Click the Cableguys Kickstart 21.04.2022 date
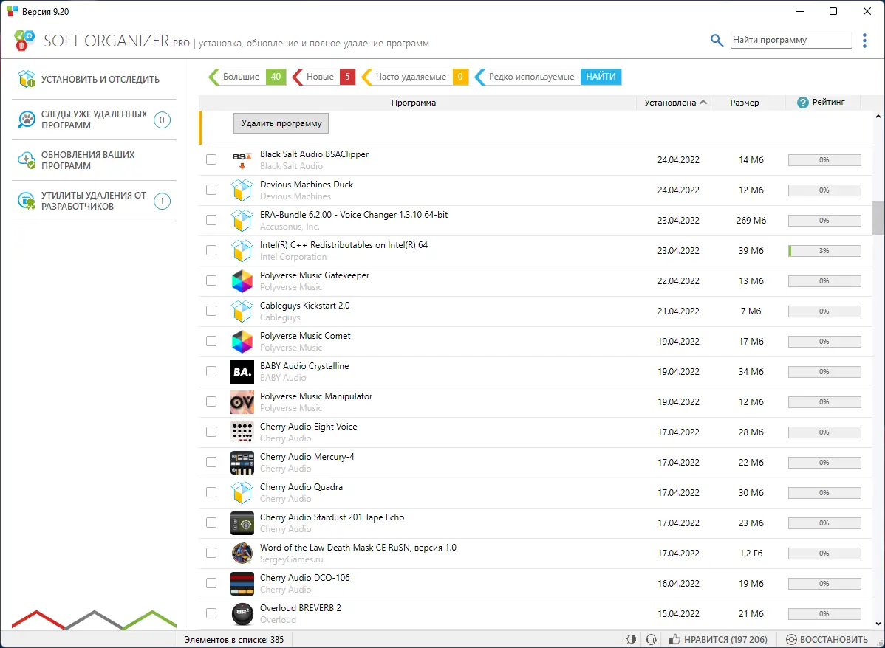This screenshot has height=648, width=885. click(x=678, y=311)
